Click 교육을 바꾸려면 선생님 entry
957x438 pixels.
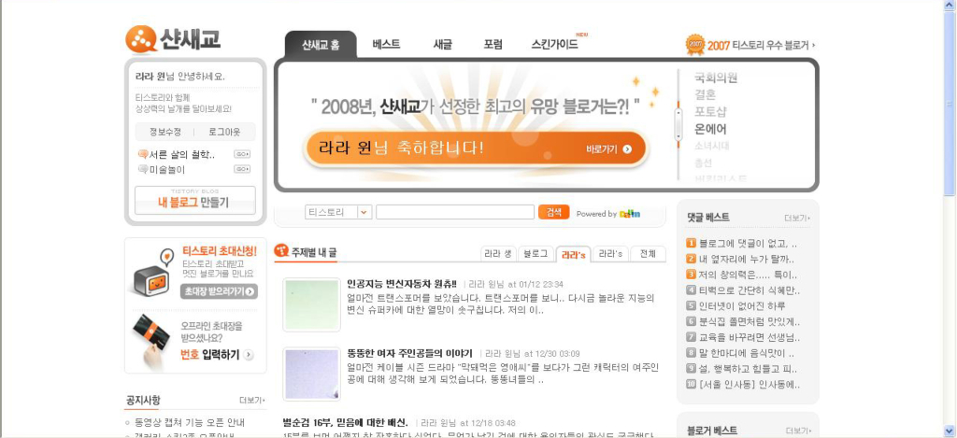[749, 337]
